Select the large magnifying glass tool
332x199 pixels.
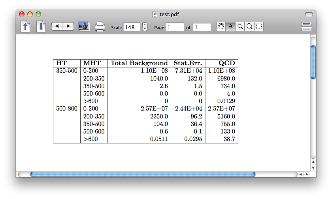pyautogui.click(x=249, y=26)
